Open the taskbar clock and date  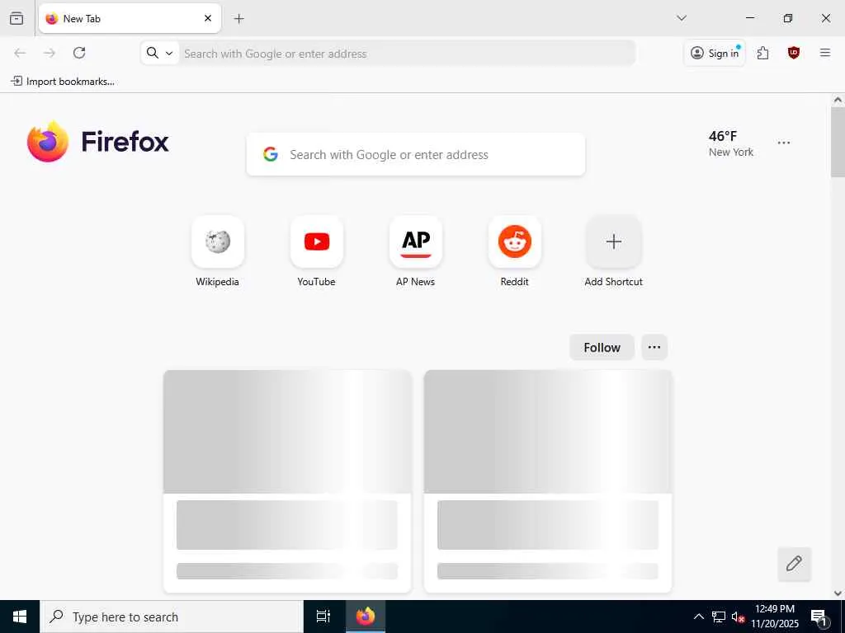point(774,617)
